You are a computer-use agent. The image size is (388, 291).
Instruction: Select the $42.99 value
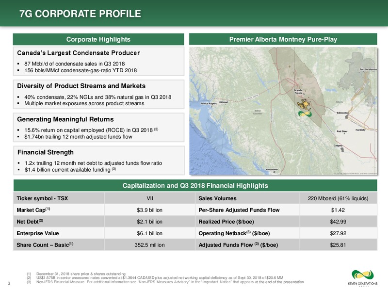(338, 222)
